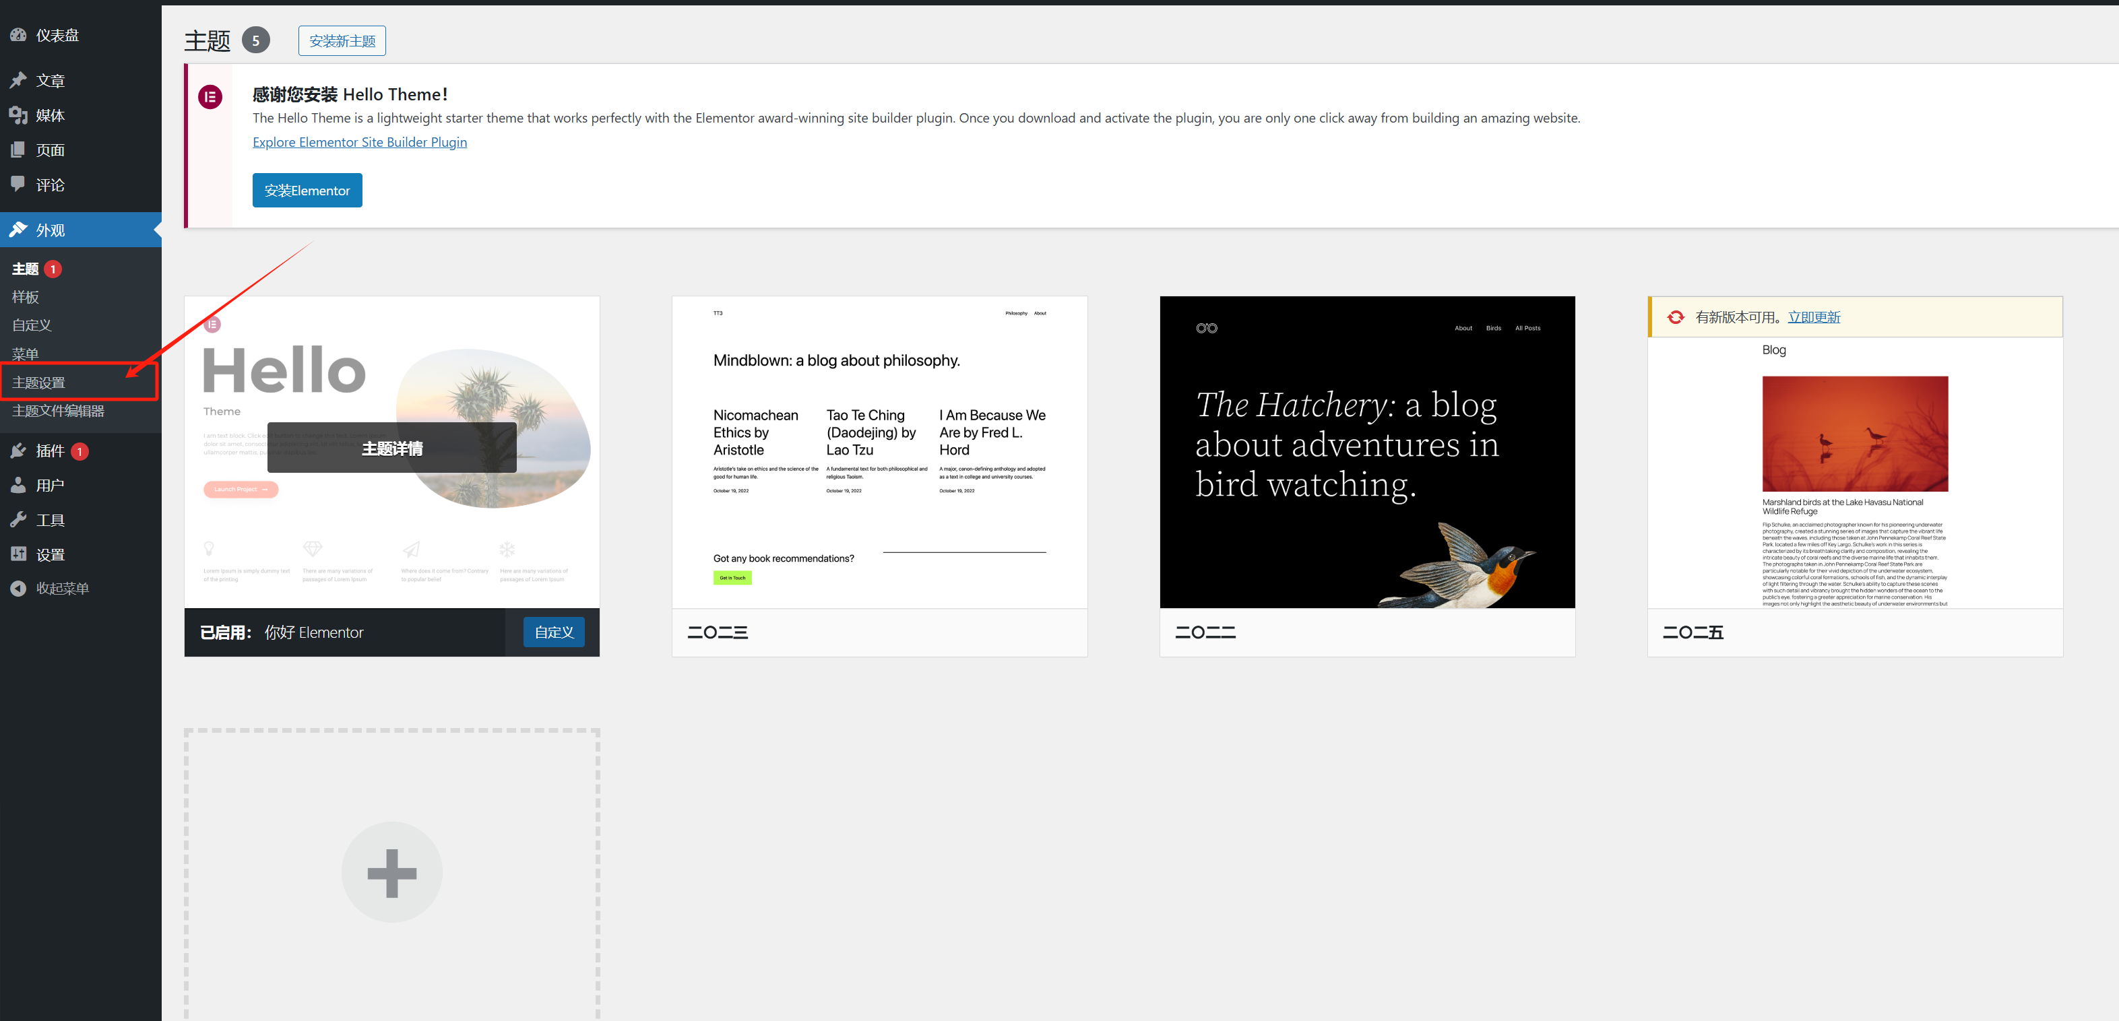Click the 立即更新 update link
The height and width of the screenshot is (1021, 2119).
point(1814,317)
